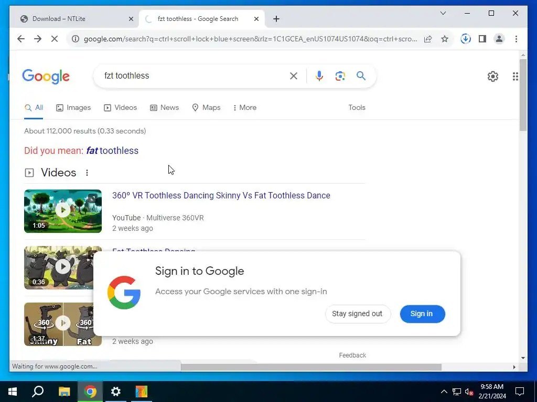Screen dimensions: 537x402
Task: Open the muted volume tray icon
Action: coord(469,392)
